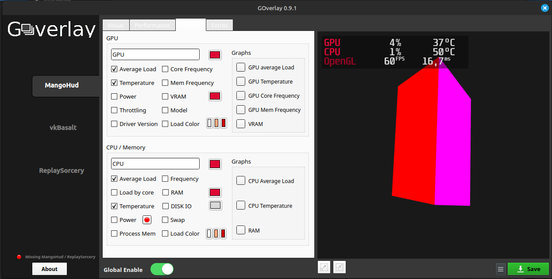The width and height of the screenshot is (552, 279).
Task: Enable DISK IO checkbox
Action: point(166,206)
